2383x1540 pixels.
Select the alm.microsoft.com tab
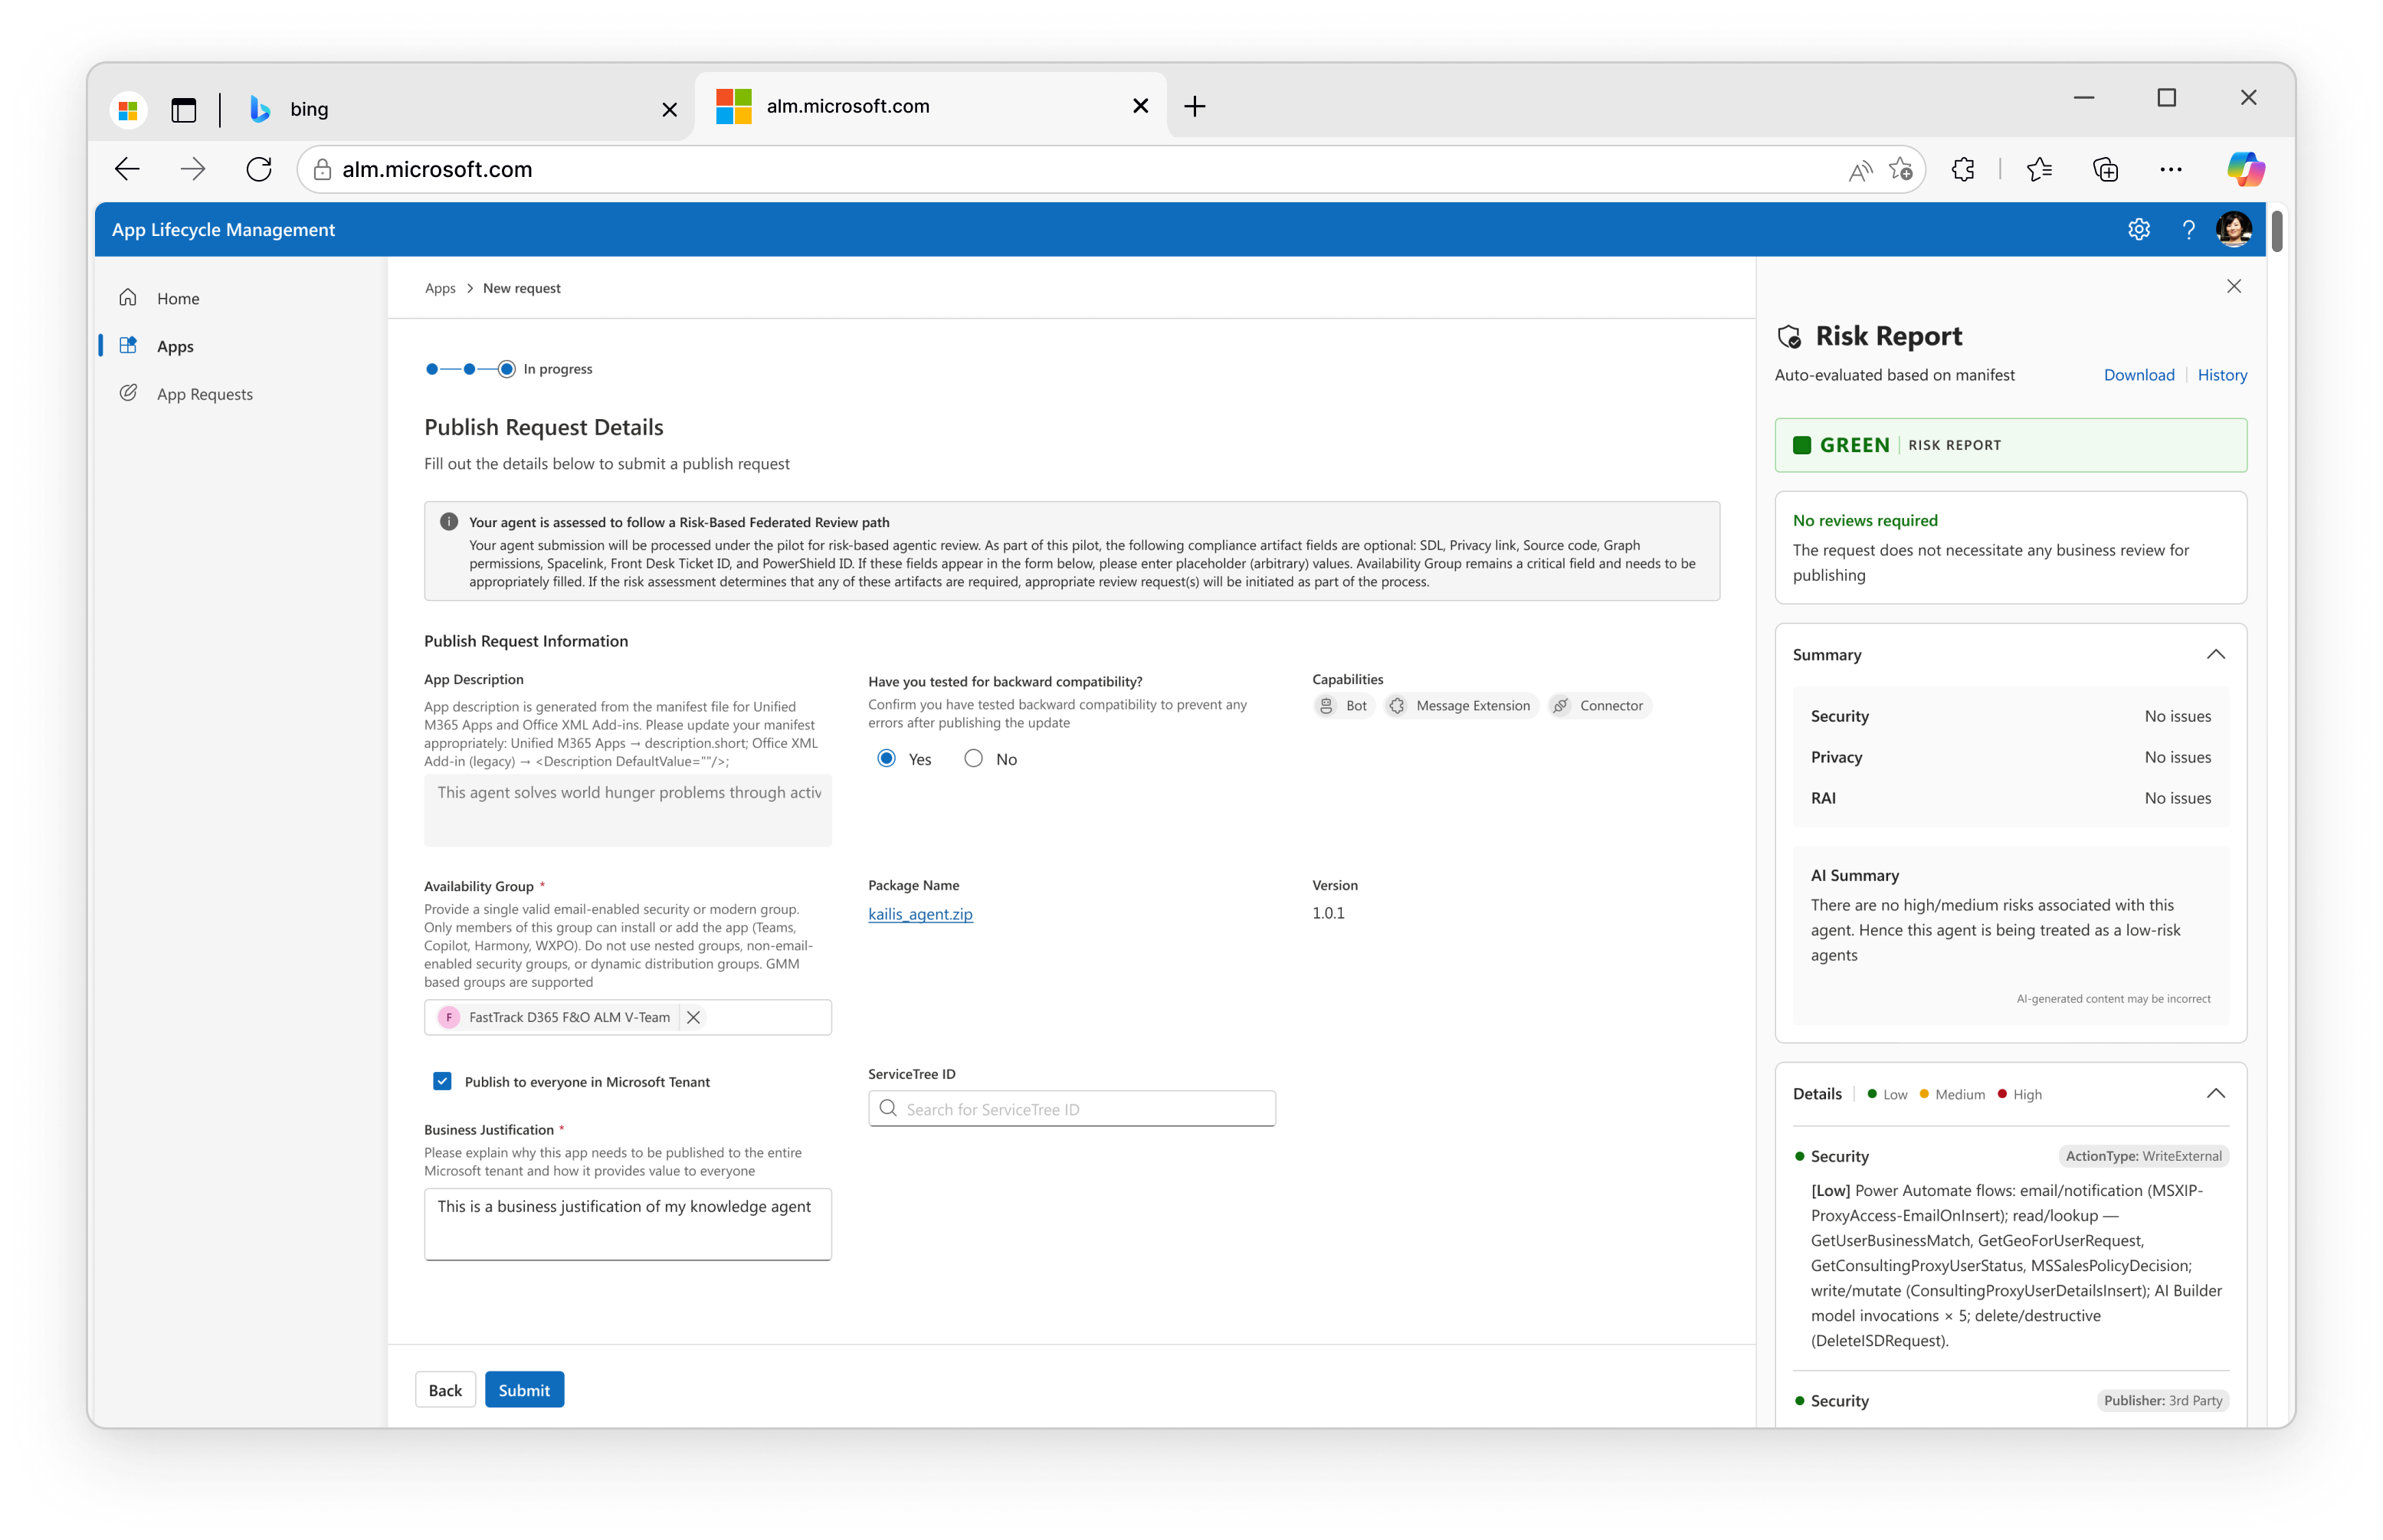[x=930, y=106]
